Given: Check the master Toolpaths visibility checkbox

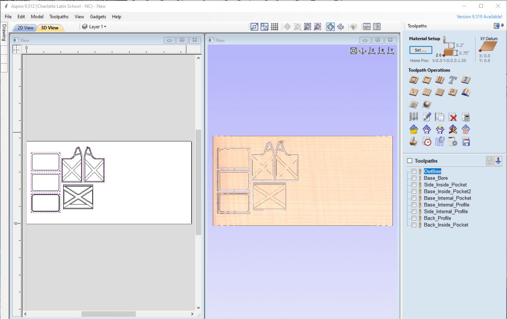Looking at the screenshot, I should click(x=410, y=161).
